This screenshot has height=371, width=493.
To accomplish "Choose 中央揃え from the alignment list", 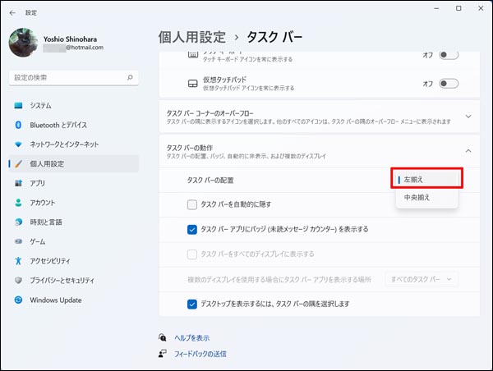I will click(417, 198).
